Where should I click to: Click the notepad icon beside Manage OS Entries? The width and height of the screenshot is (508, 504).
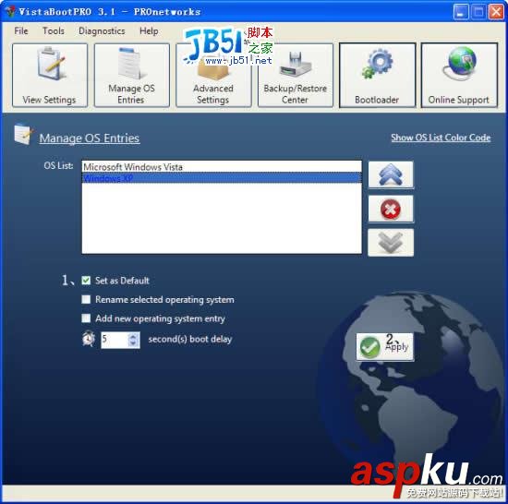tap(24, 135)
